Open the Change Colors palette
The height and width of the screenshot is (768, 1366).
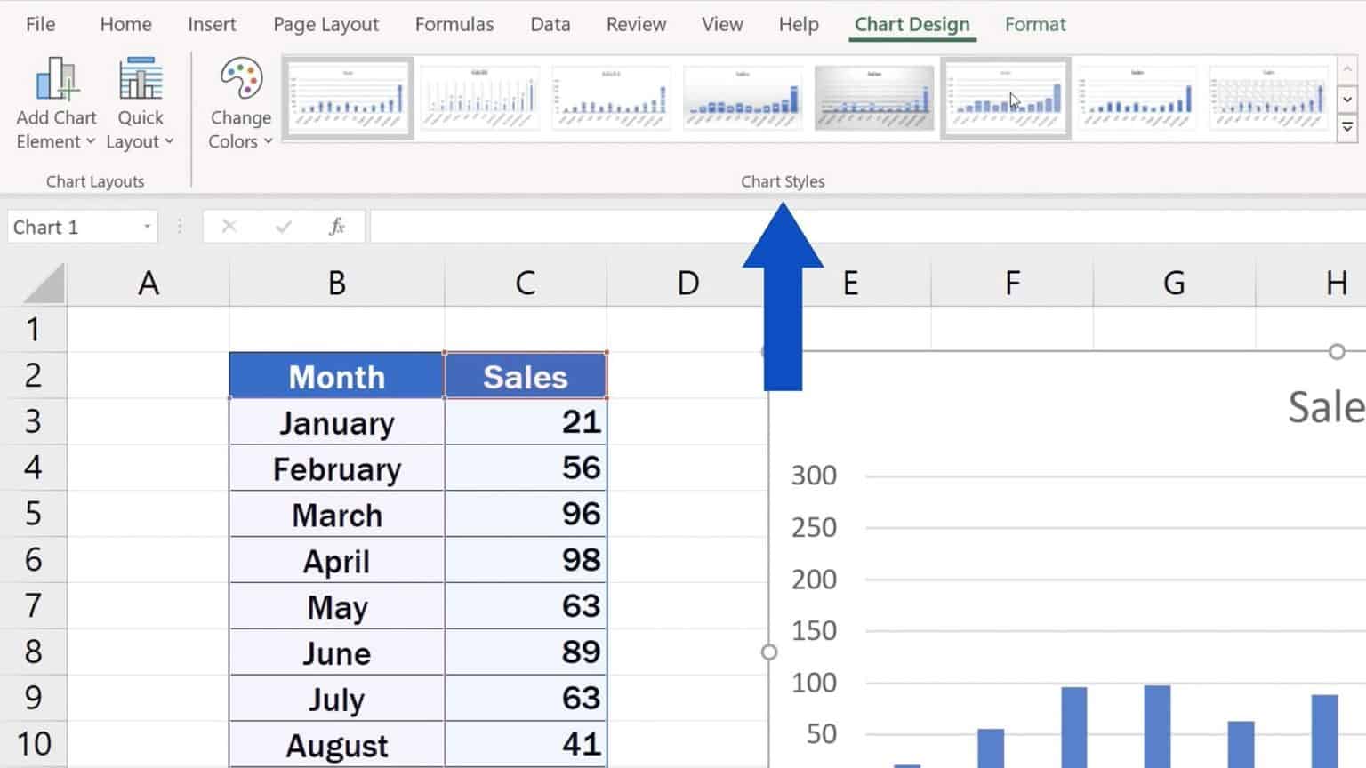pos(240,103)
